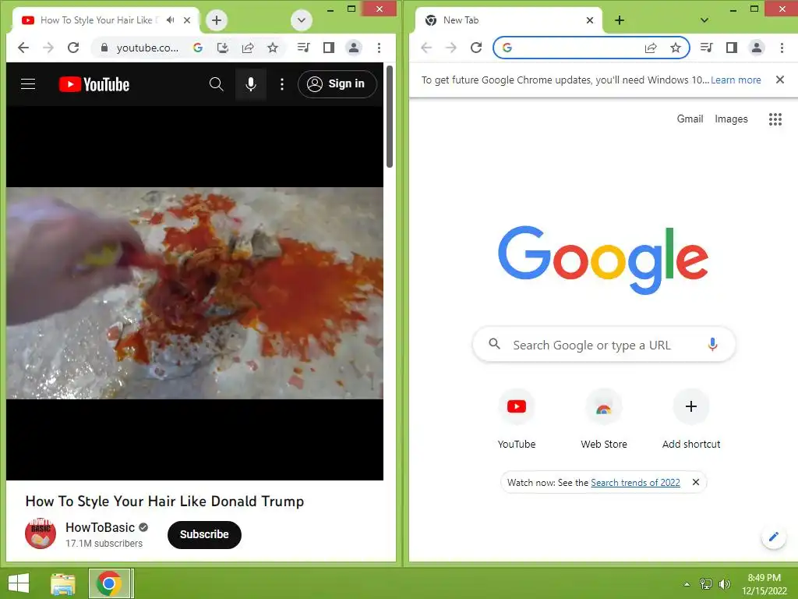Click YouTube page vertical scrollbar

(390, 116)
